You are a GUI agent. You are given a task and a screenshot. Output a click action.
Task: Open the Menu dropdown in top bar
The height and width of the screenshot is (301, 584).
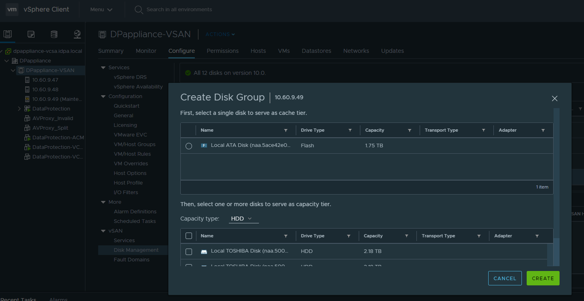click(101, 10)
